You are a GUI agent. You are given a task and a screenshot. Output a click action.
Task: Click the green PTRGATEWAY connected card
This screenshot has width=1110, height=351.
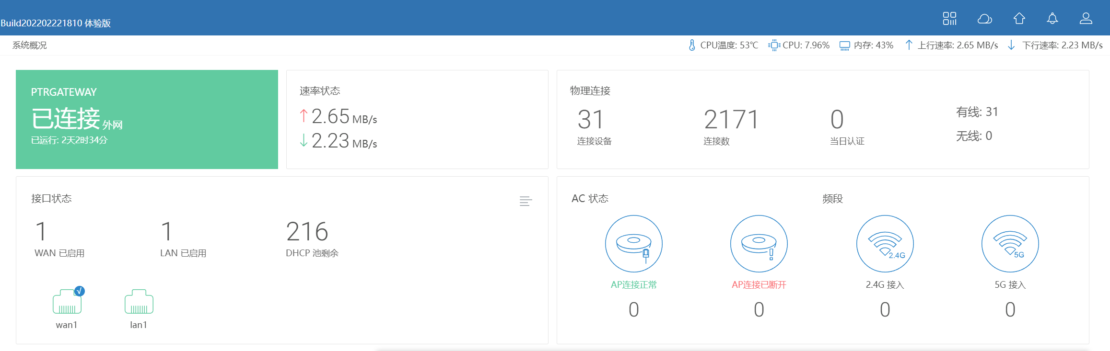[x=147, y=119]
